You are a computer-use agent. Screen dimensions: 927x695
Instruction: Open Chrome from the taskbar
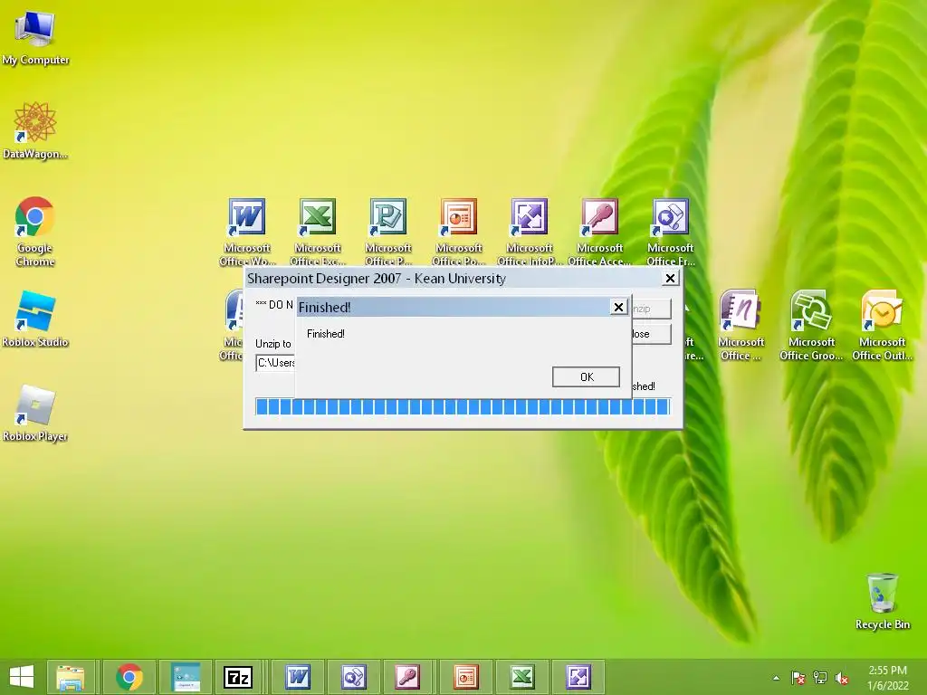point(129,677)
